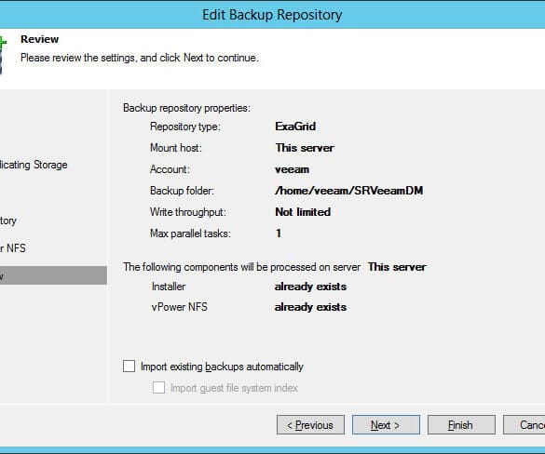Click the Repository type label

[x=185, y=127]
